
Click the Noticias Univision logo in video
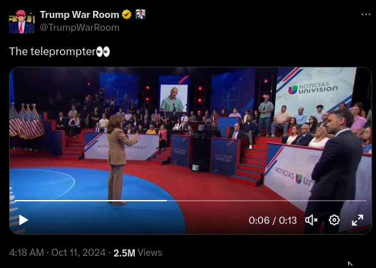point(313,88)
